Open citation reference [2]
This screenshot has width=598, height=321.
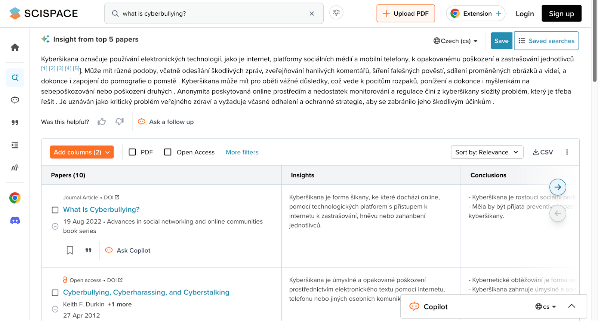[x=52, y=68]
